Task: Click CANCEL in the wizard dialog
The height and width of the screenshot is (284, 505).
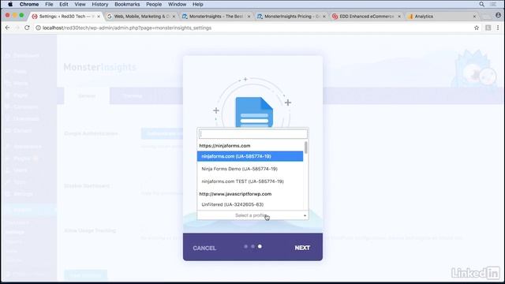Action: 204,248
